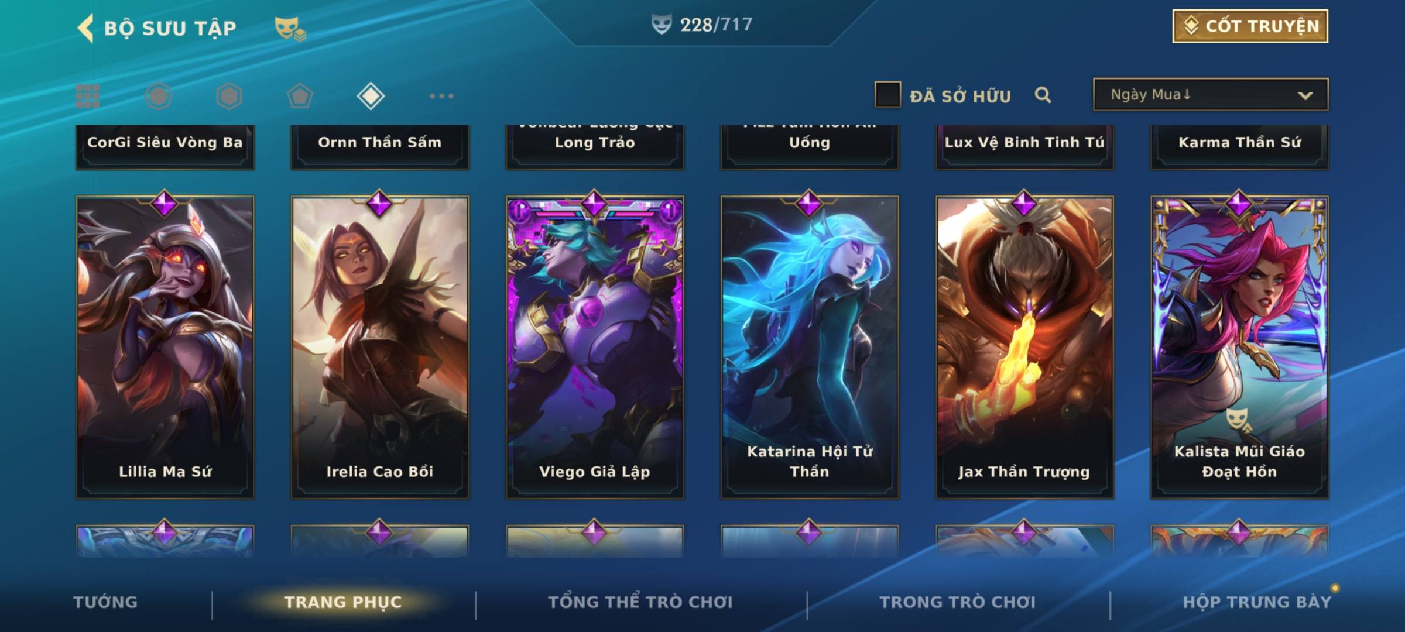Viewport: 1405px width, 632px height.
Task: Select the all-skins grid filter icon
Action: [x=88, y=96]
